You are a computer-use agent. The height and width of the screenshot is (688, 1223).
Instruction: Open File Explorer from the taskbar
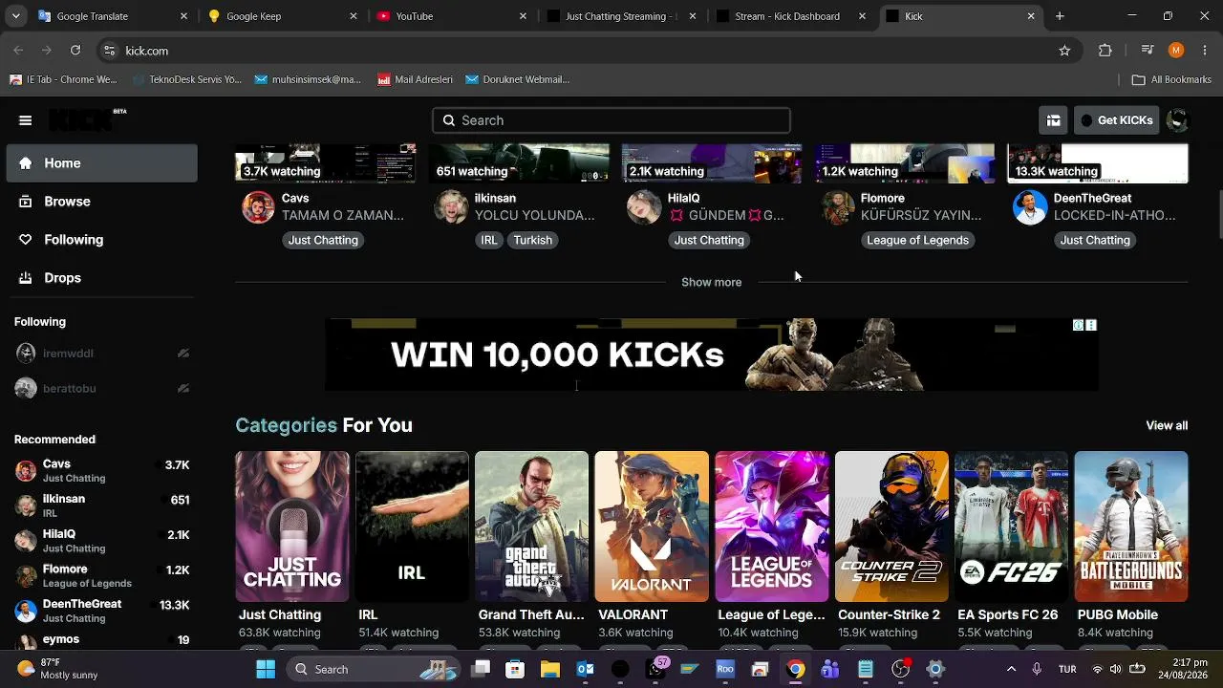550,669
